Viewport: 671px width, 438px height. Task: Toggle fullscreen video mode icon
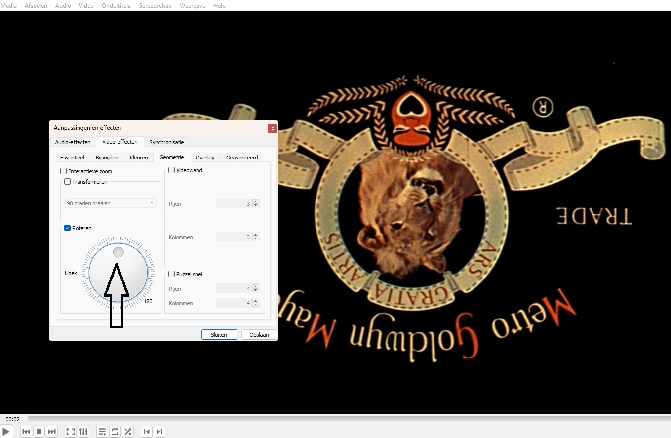point(71,432)
